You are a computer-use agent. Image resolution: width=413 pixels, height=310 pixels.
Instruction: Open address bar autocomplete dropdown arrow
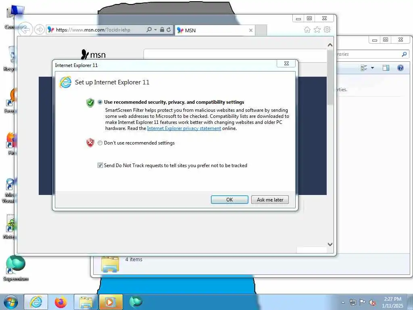click(155, 29)
